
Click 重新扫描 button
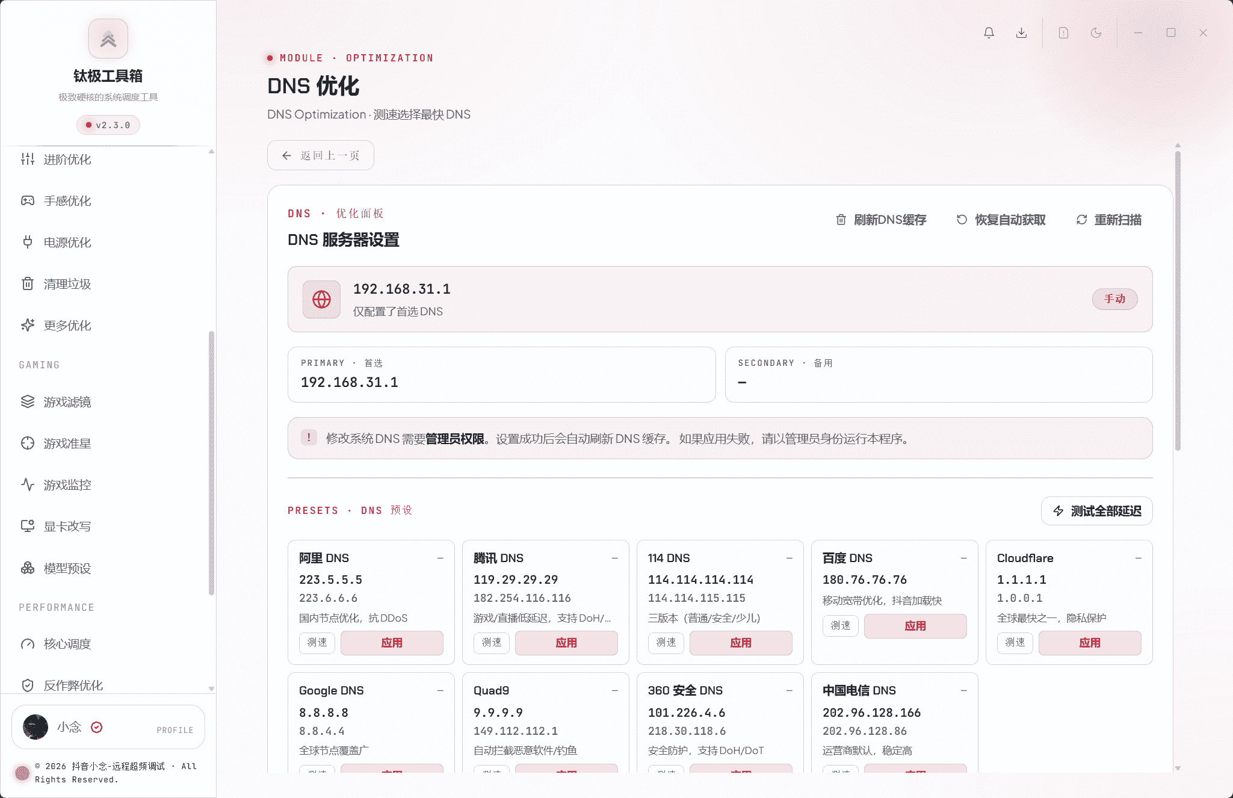coord(1109,220)
